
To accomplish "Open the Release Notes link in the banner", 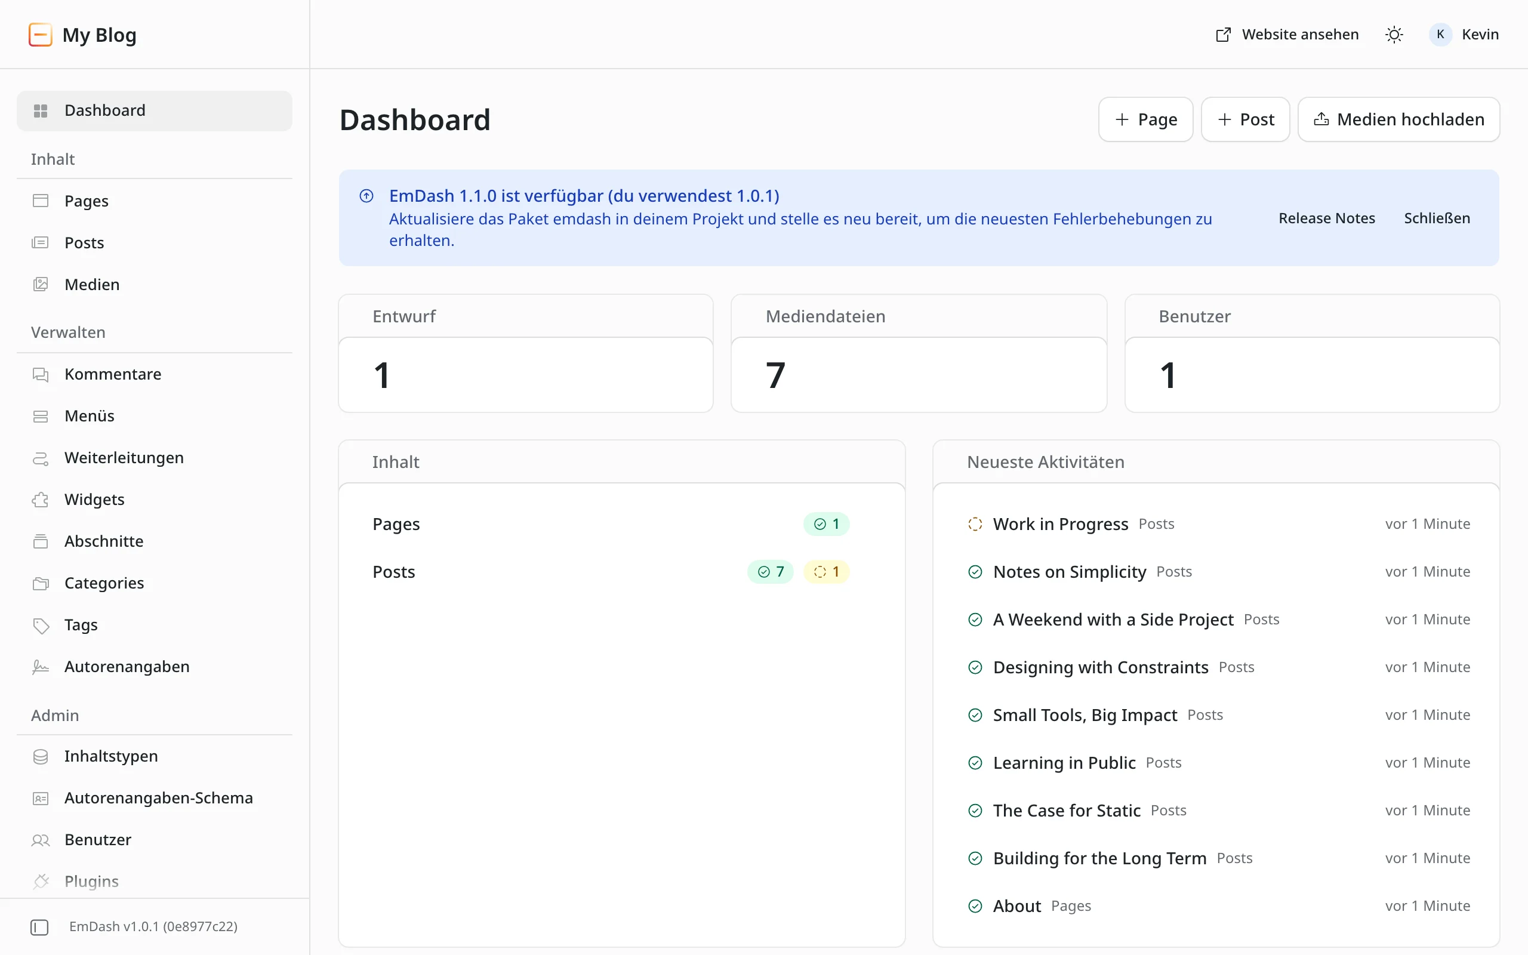I will [x=1327, y=218].
